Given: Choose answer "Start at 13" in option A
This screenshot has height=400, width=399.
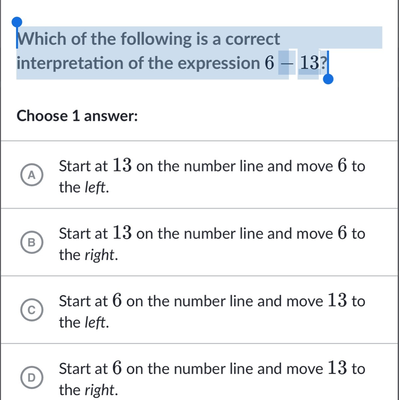Looking at the screenshot, I should (x=96, y=166).
